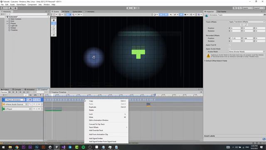Click the Timeline play range toggle

(x=28, y=92)
